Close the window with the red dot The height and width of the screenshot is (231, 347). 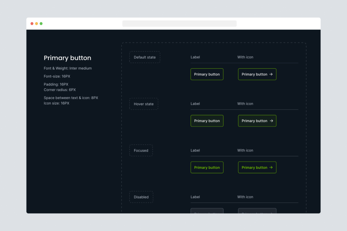point(32,24)
